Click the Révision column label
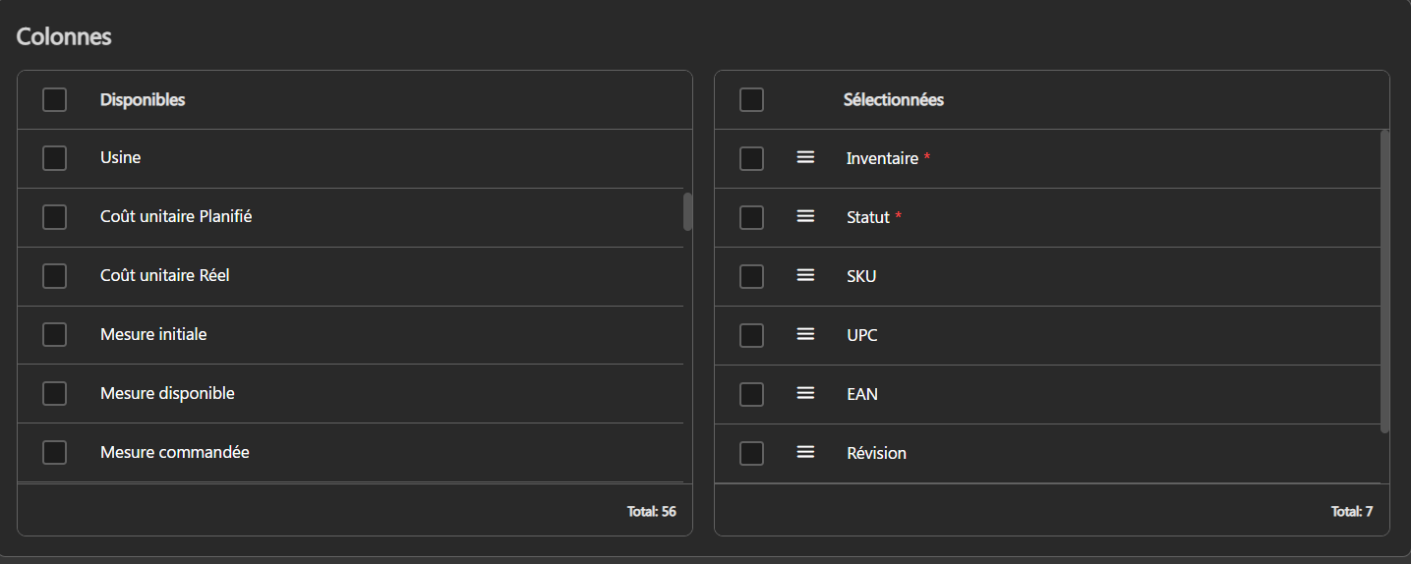The image size is (1411, 564). pos(876,453)
